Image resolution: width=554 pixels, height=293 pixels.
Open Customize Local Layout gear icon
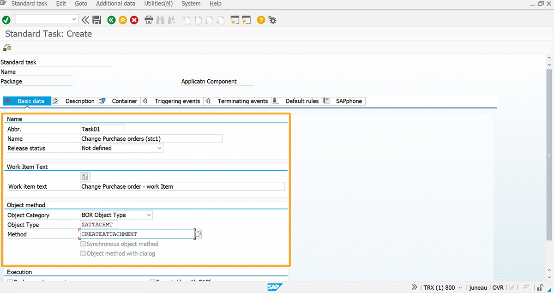click(x=272, y=20)
